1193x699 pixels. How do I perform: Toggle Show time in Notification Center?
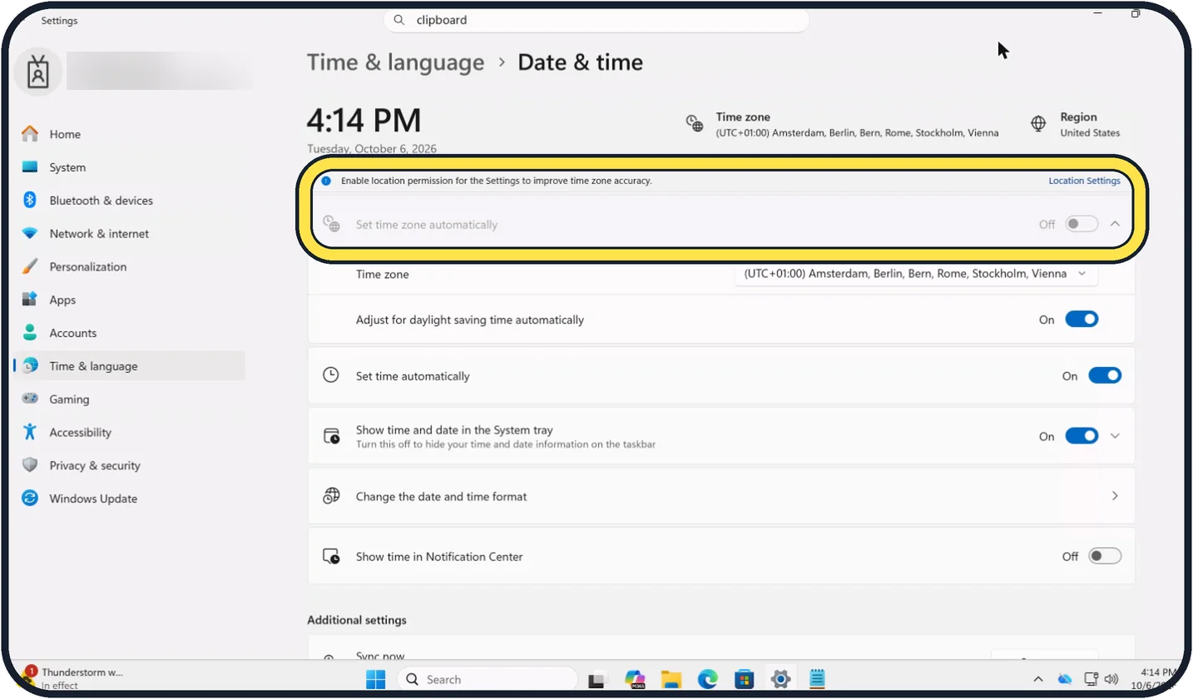pyautogui.click(x=1105, y=556)
